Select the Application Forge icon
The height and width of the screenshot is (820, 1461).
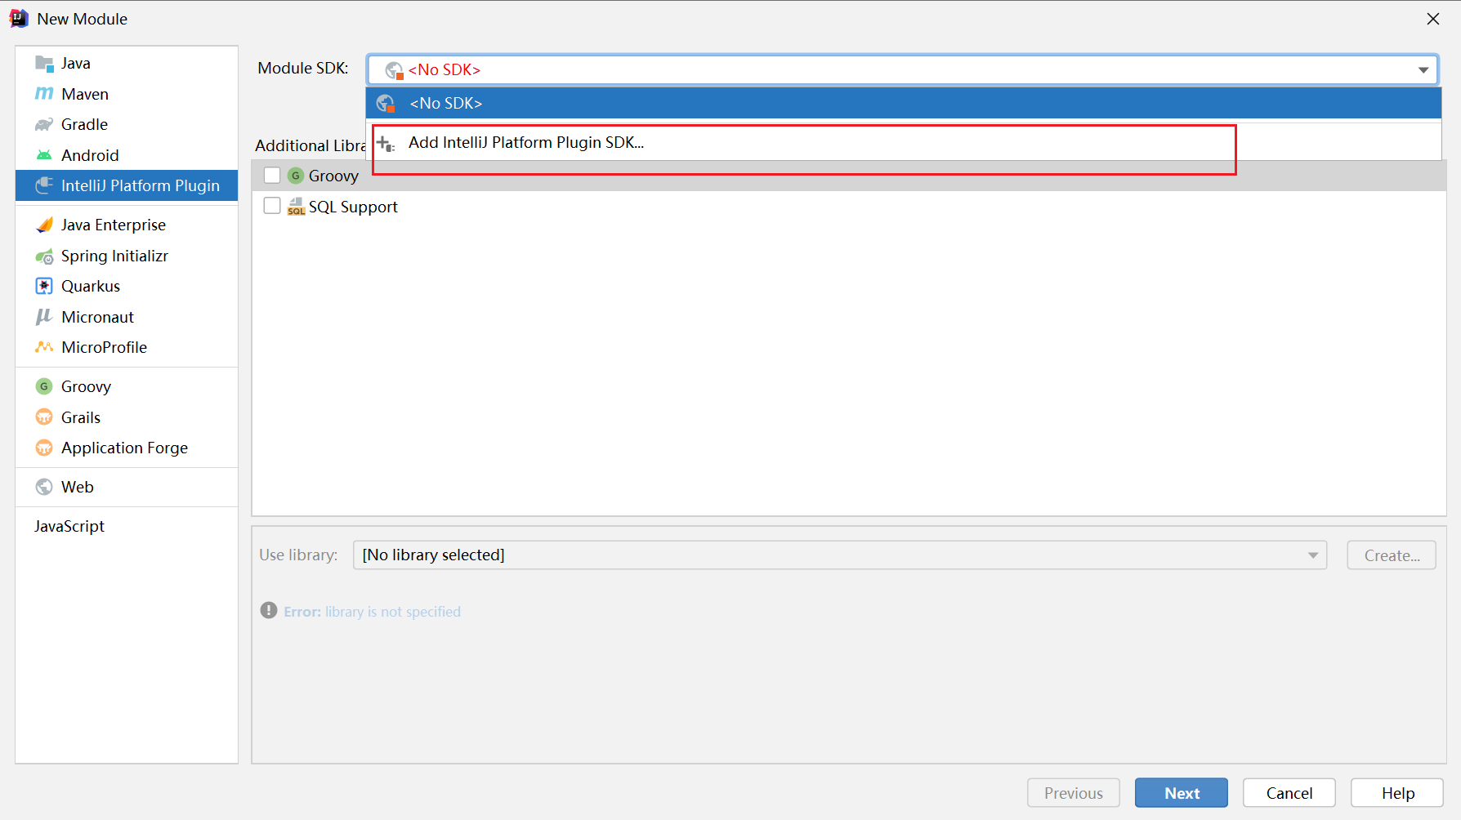coord(44,448)
